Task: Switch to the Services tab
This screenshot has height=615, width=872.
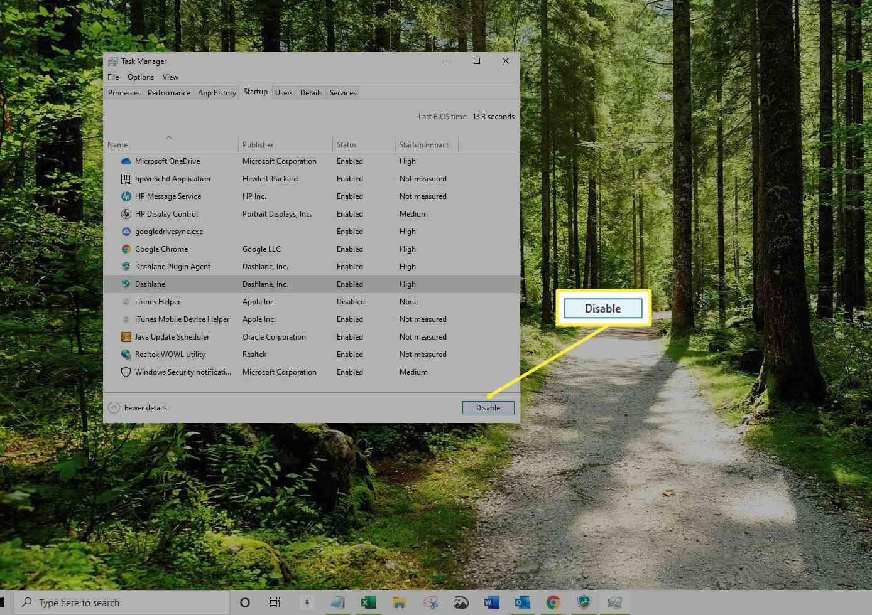Action: (343, 93)
